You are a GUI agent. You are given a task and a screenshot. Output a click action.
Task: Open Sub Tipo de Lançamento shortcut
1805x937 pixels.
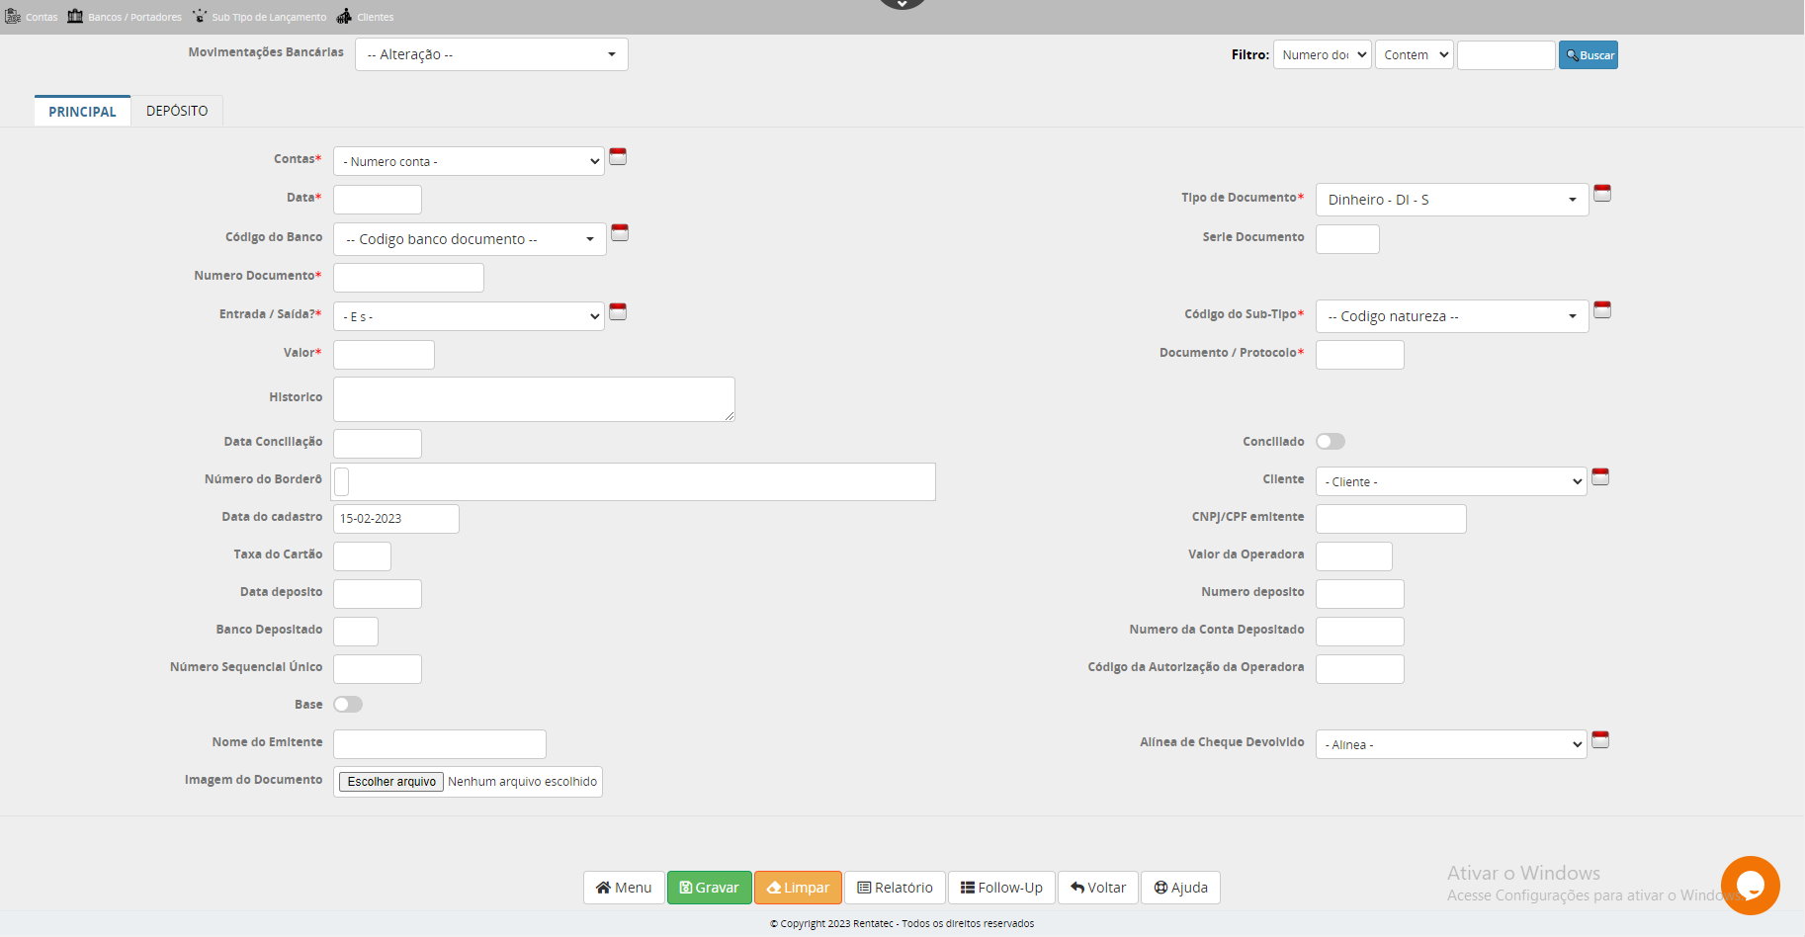tap(200, 16)
